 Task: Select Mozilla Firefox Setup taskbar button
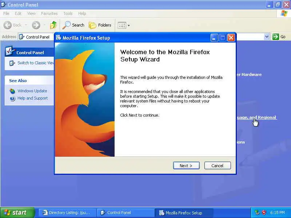(x=184, y=213)
